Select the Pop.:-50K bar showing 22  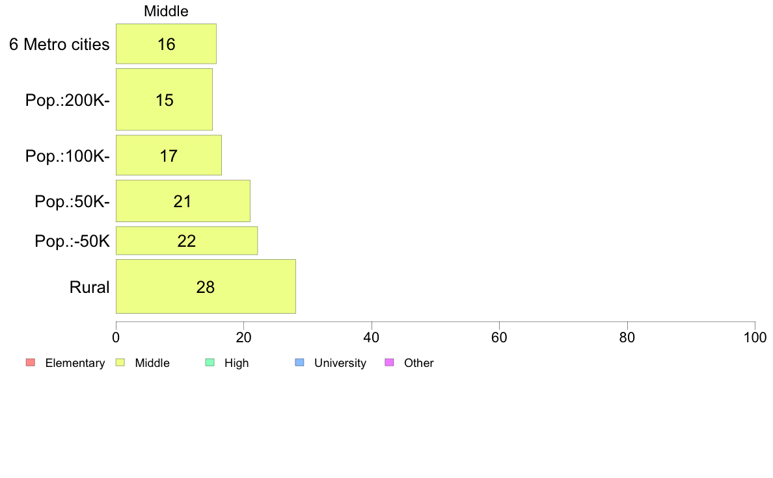[186, 241]
